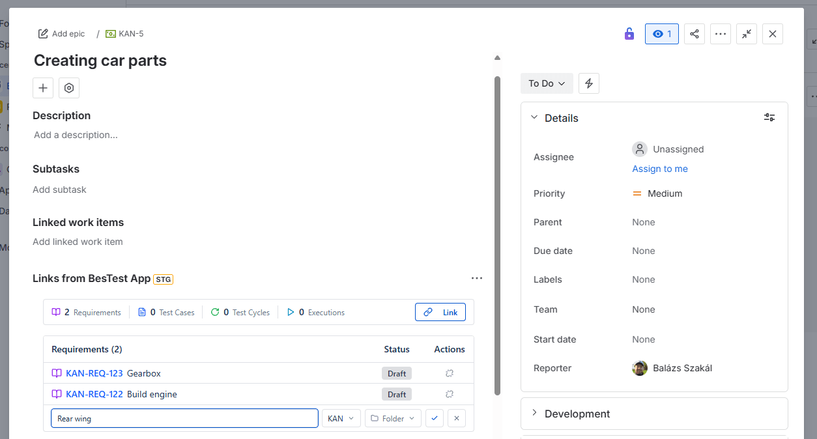Click the Link button

(x=440, y=312)
